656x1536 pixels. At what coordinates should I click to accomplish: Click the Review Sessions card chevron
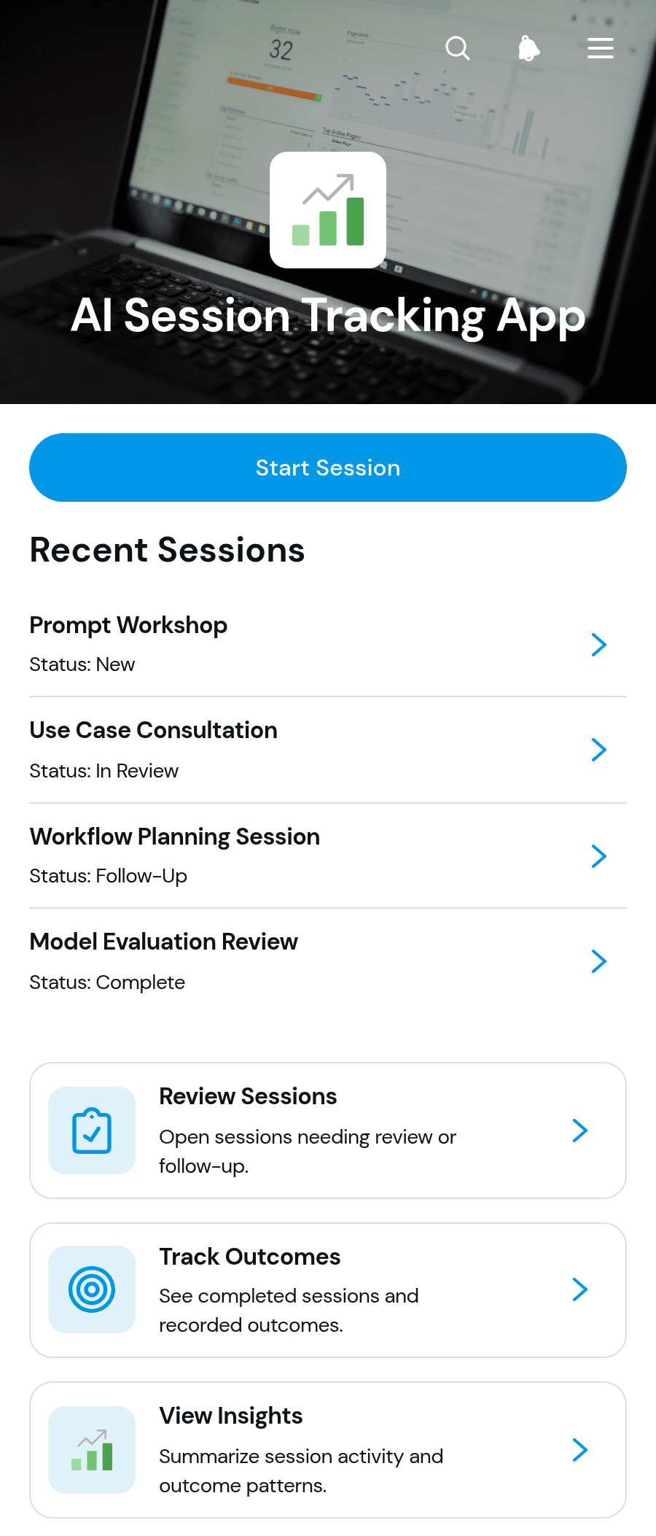point(580,1130)
